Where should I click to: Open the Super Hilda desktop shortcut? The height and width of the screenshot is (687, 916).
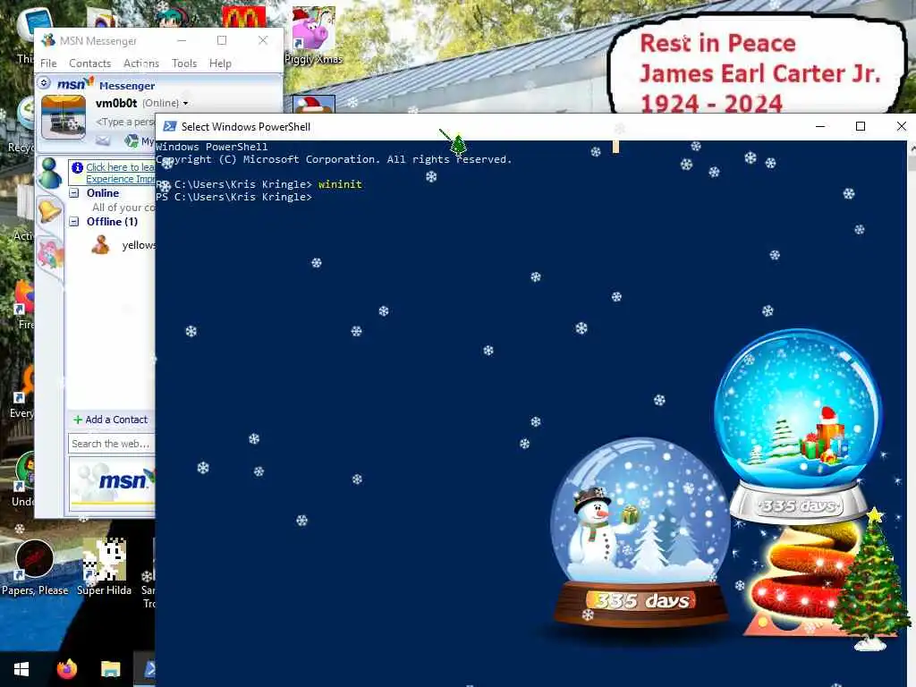pos(105,566)
